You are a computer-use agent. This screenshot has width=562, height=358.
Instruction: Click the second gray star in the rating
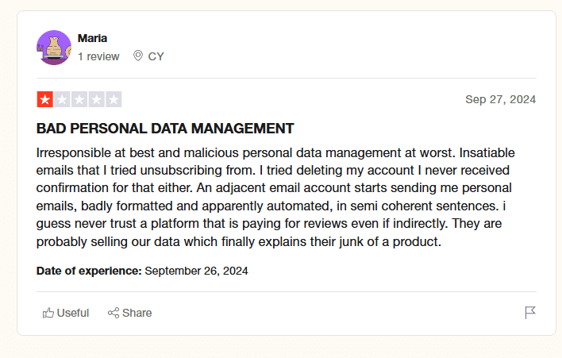(62, 100)
